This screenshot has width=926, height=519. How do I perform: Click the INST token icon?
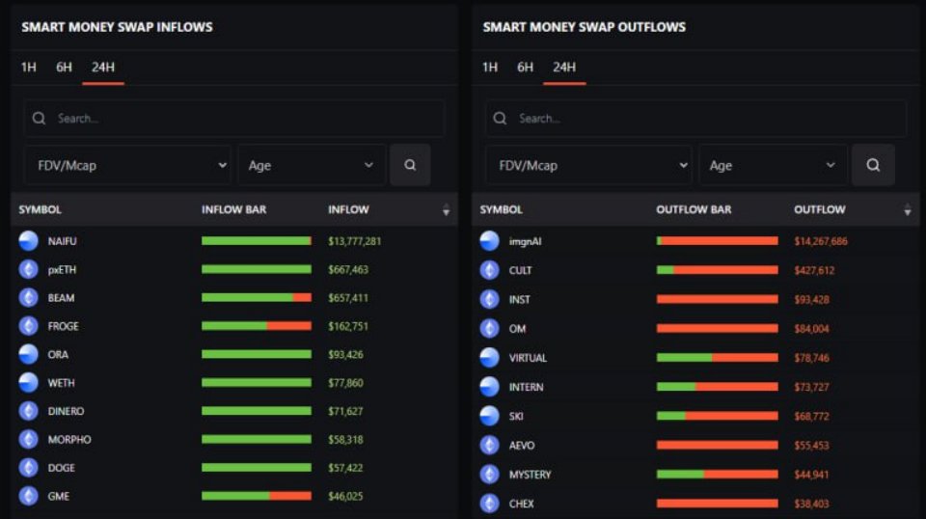point(490,299)
